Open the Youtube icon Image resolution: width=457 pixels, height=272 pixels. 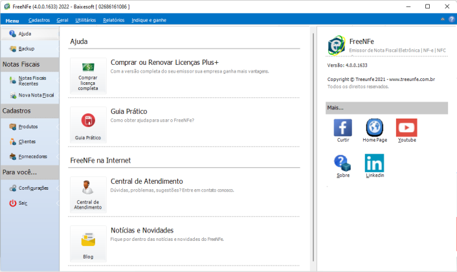coord(407,128)
